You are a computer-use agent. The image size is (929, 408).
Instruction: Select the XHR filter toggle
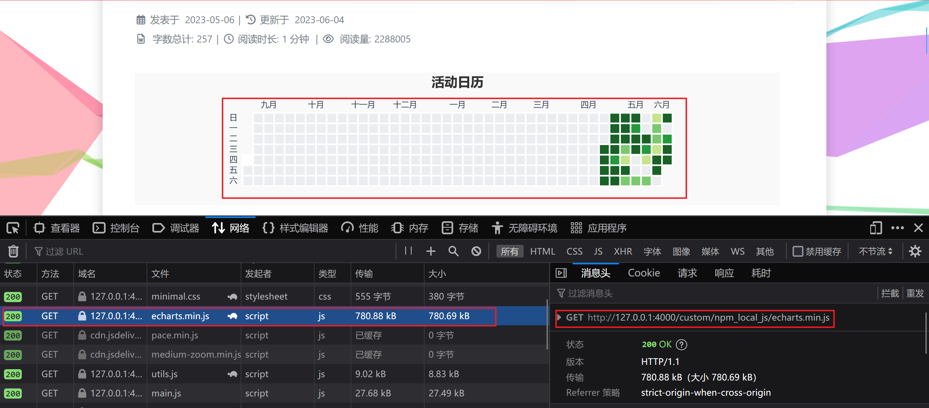tap(623, 251)
